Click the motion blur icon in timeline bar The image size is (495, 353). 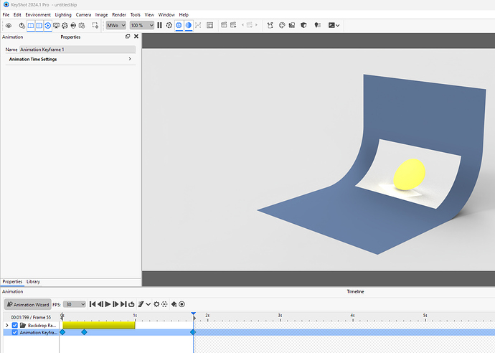click(141, 304)
